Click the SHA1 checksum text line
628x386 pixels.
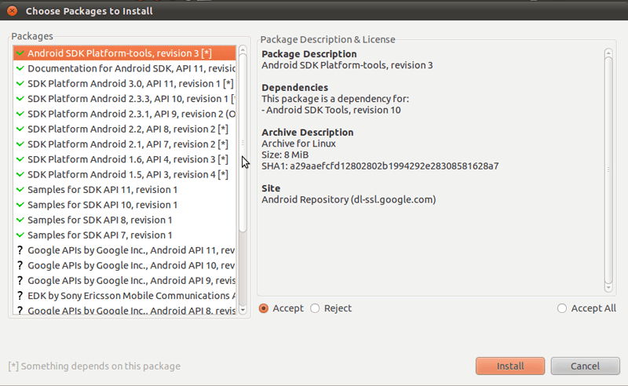380,166
